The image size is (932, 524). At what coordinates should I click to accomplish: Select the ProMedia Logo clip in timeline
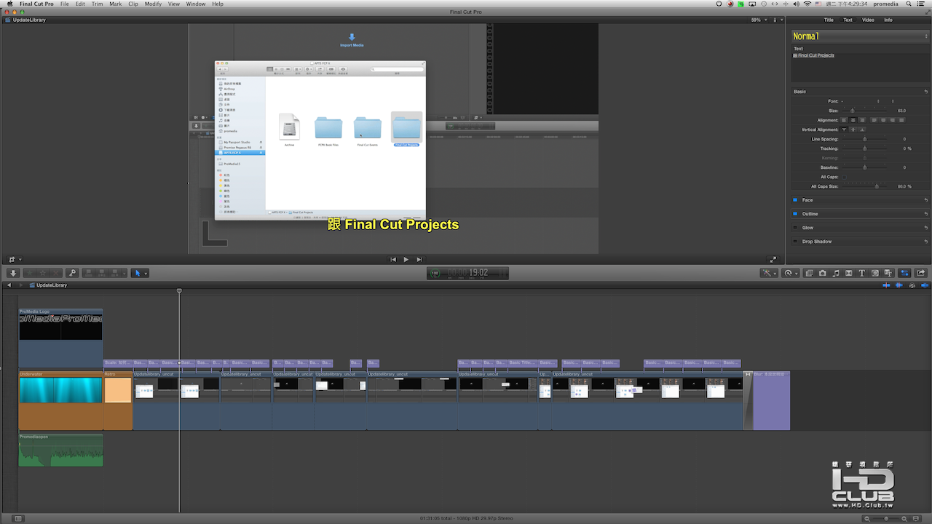60,338
